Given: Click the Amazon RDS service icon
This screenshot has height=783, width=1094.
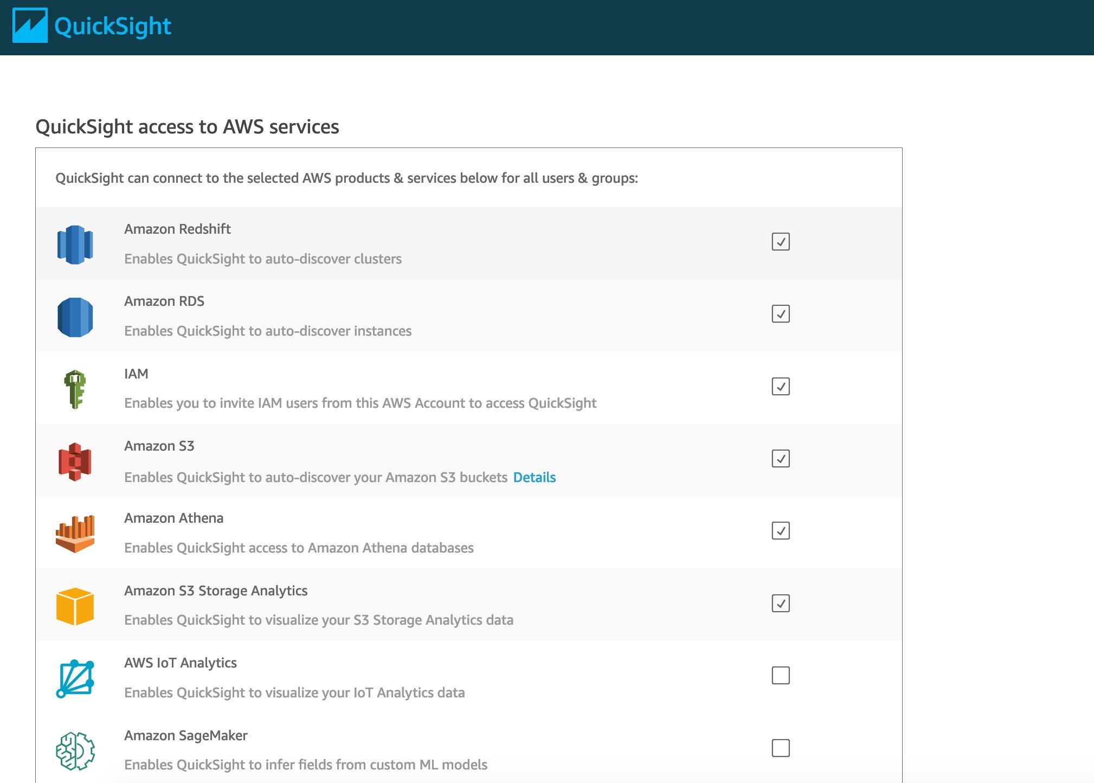Looking at the screenshot, I should click(75, 317).
